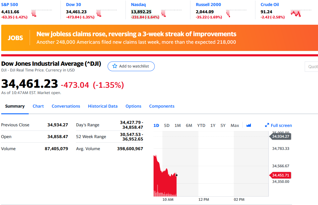
Task: Open the chart in Full screen
Action: (x=278, y=125)
